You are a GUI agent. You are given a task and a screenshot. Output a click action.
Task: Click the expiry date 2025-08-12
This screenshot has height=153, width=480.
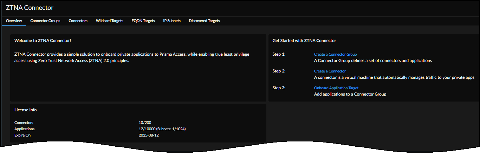click(x=149, y=135)
